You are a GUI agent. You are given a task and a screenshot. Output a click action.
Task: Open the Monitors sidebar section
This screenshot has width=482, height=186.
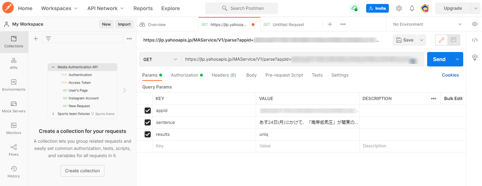pyautogui.click(x=14, y=129)
